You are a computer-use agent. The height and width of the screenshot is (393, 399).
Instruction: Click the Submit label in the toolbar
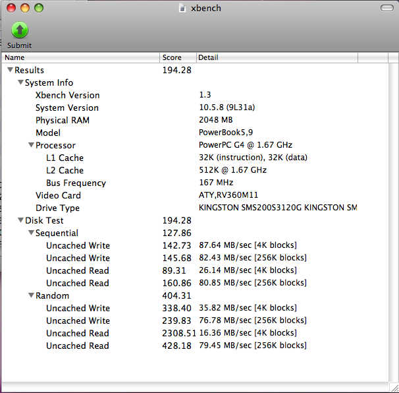click(x=19, y=45)
